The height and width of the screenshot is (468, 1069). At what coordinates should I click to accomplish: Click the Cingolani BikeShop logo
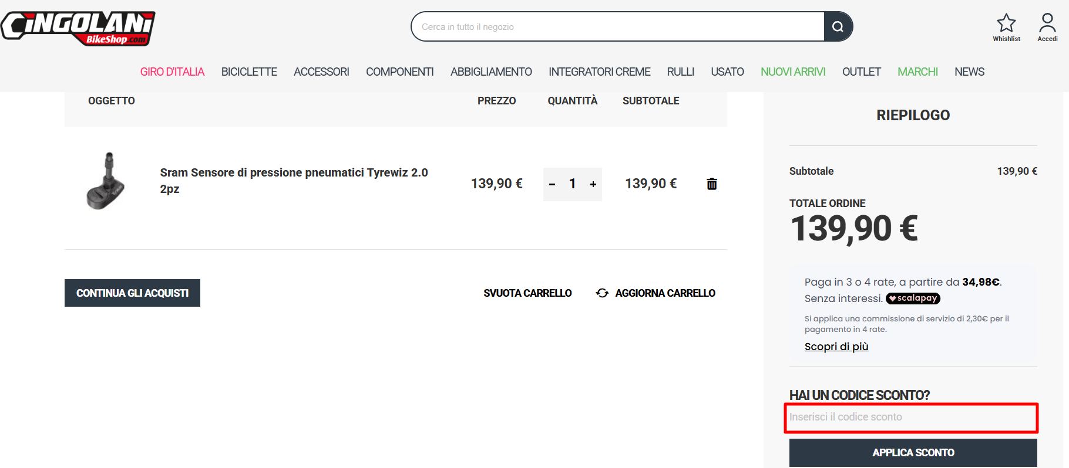click(x=78, y=28)
